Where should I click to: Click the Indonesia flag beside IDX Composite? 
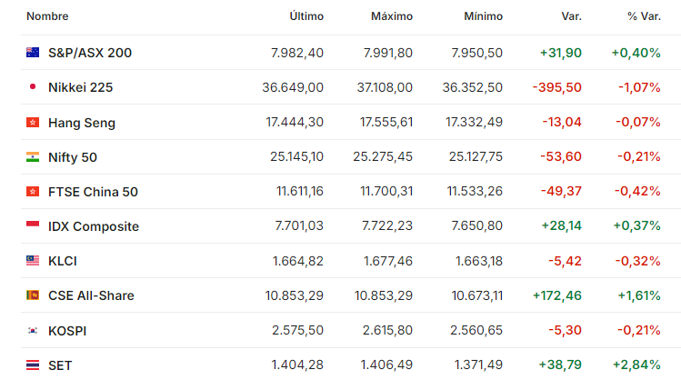(x=33, y=225)
